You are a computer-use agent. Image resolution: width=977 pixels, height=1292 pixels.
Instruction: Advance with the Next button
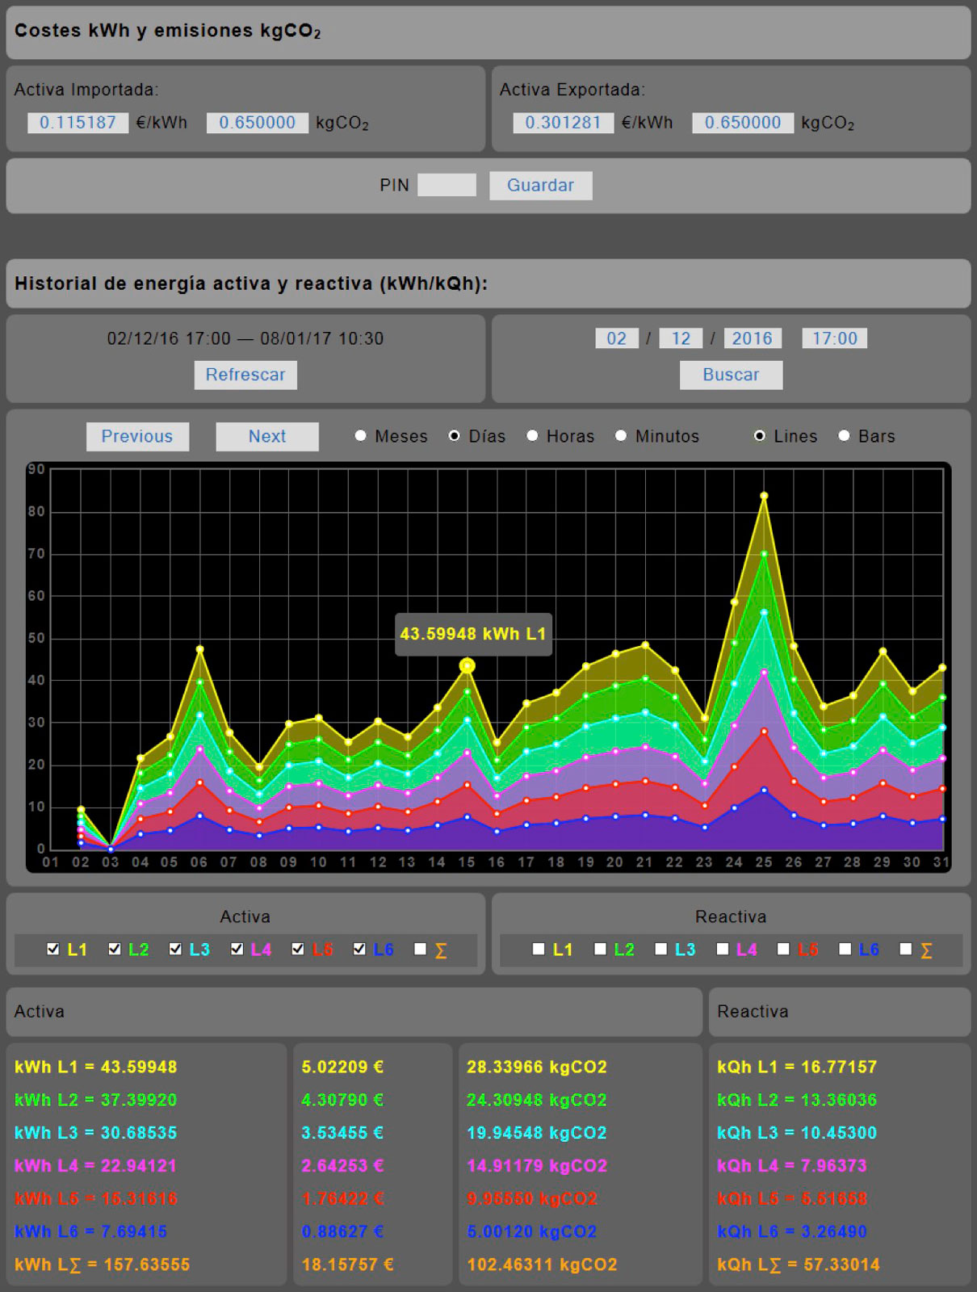[x=267, y=437]
